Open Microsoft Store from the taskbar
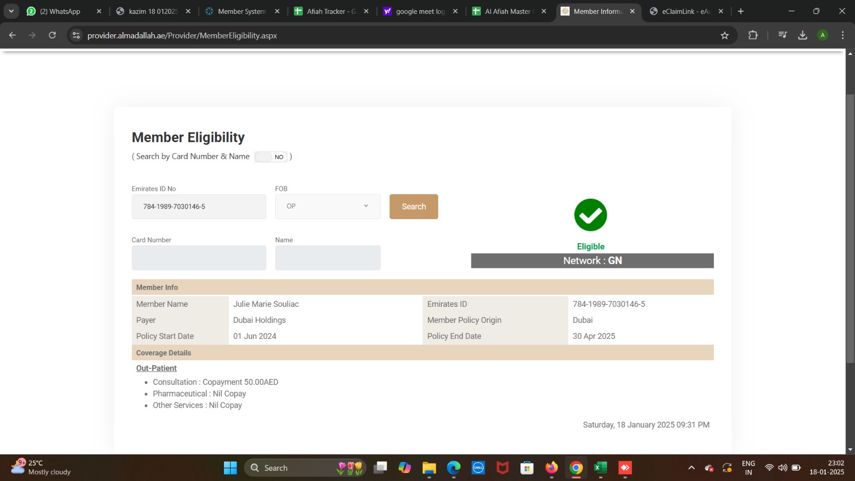855x481 pixels. 527,468
